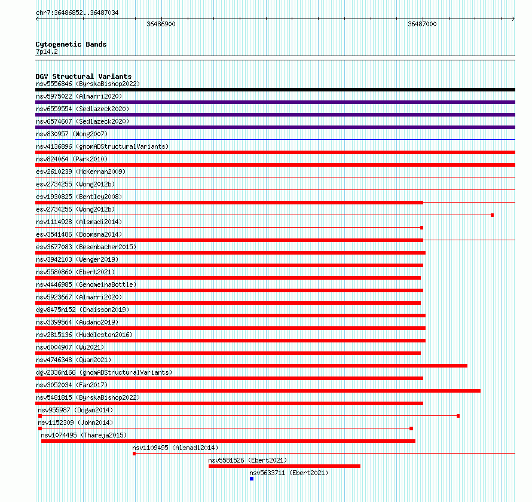Click left arrow at ruler start
Screen dimensions: 532x502
click(37, 19)
